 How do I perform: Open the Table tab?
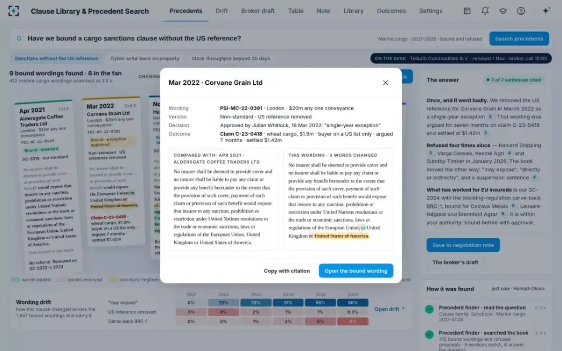[296, 11]
